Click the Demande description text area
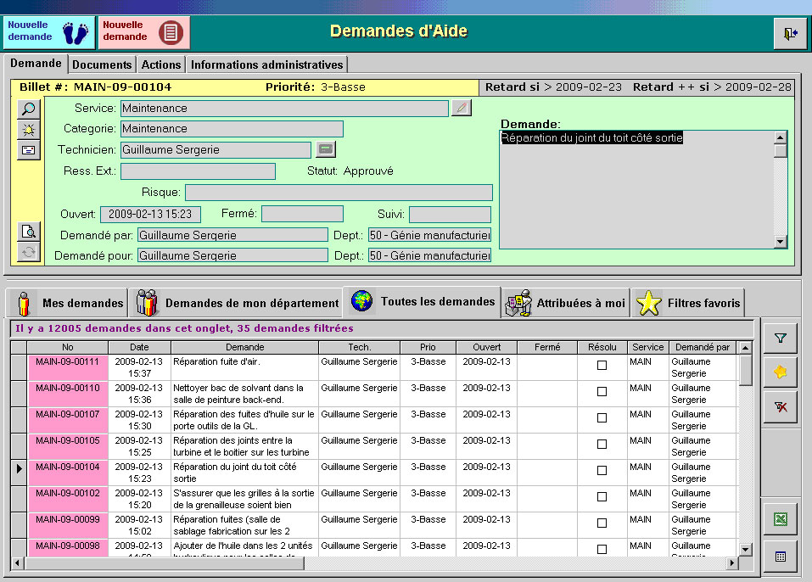The height and width of the screenshot is (582, 812). [637, 189]
